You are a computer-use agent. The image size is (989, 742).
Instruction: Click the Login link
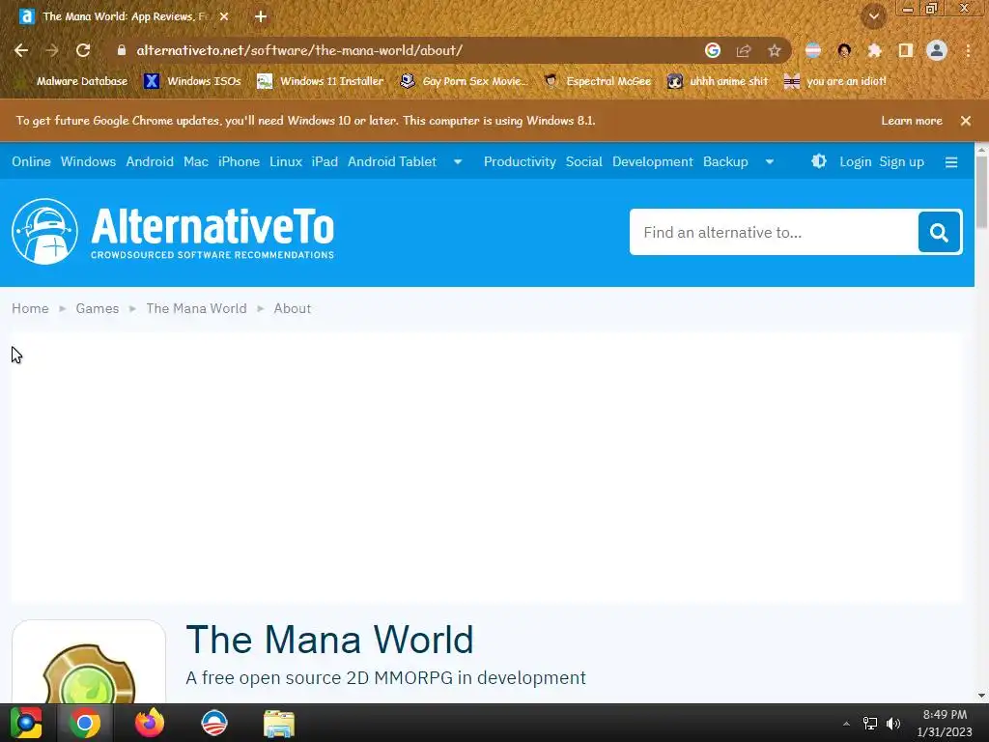tap(856, 161)
